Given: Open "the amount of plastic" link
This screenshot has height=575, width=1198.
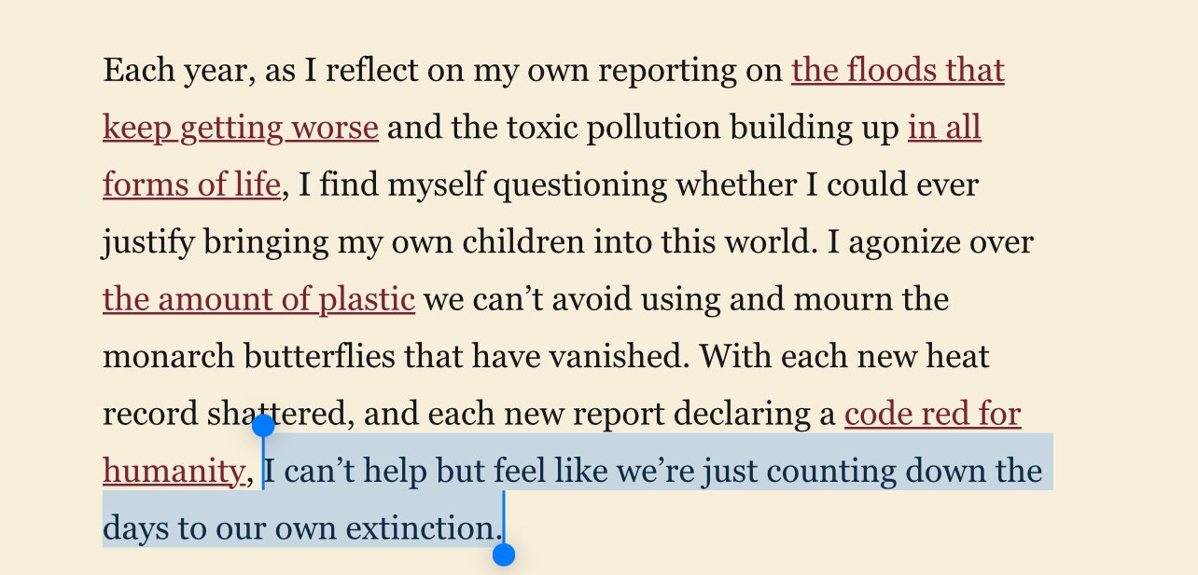Looking at the screenshot, I should point(258,300).
